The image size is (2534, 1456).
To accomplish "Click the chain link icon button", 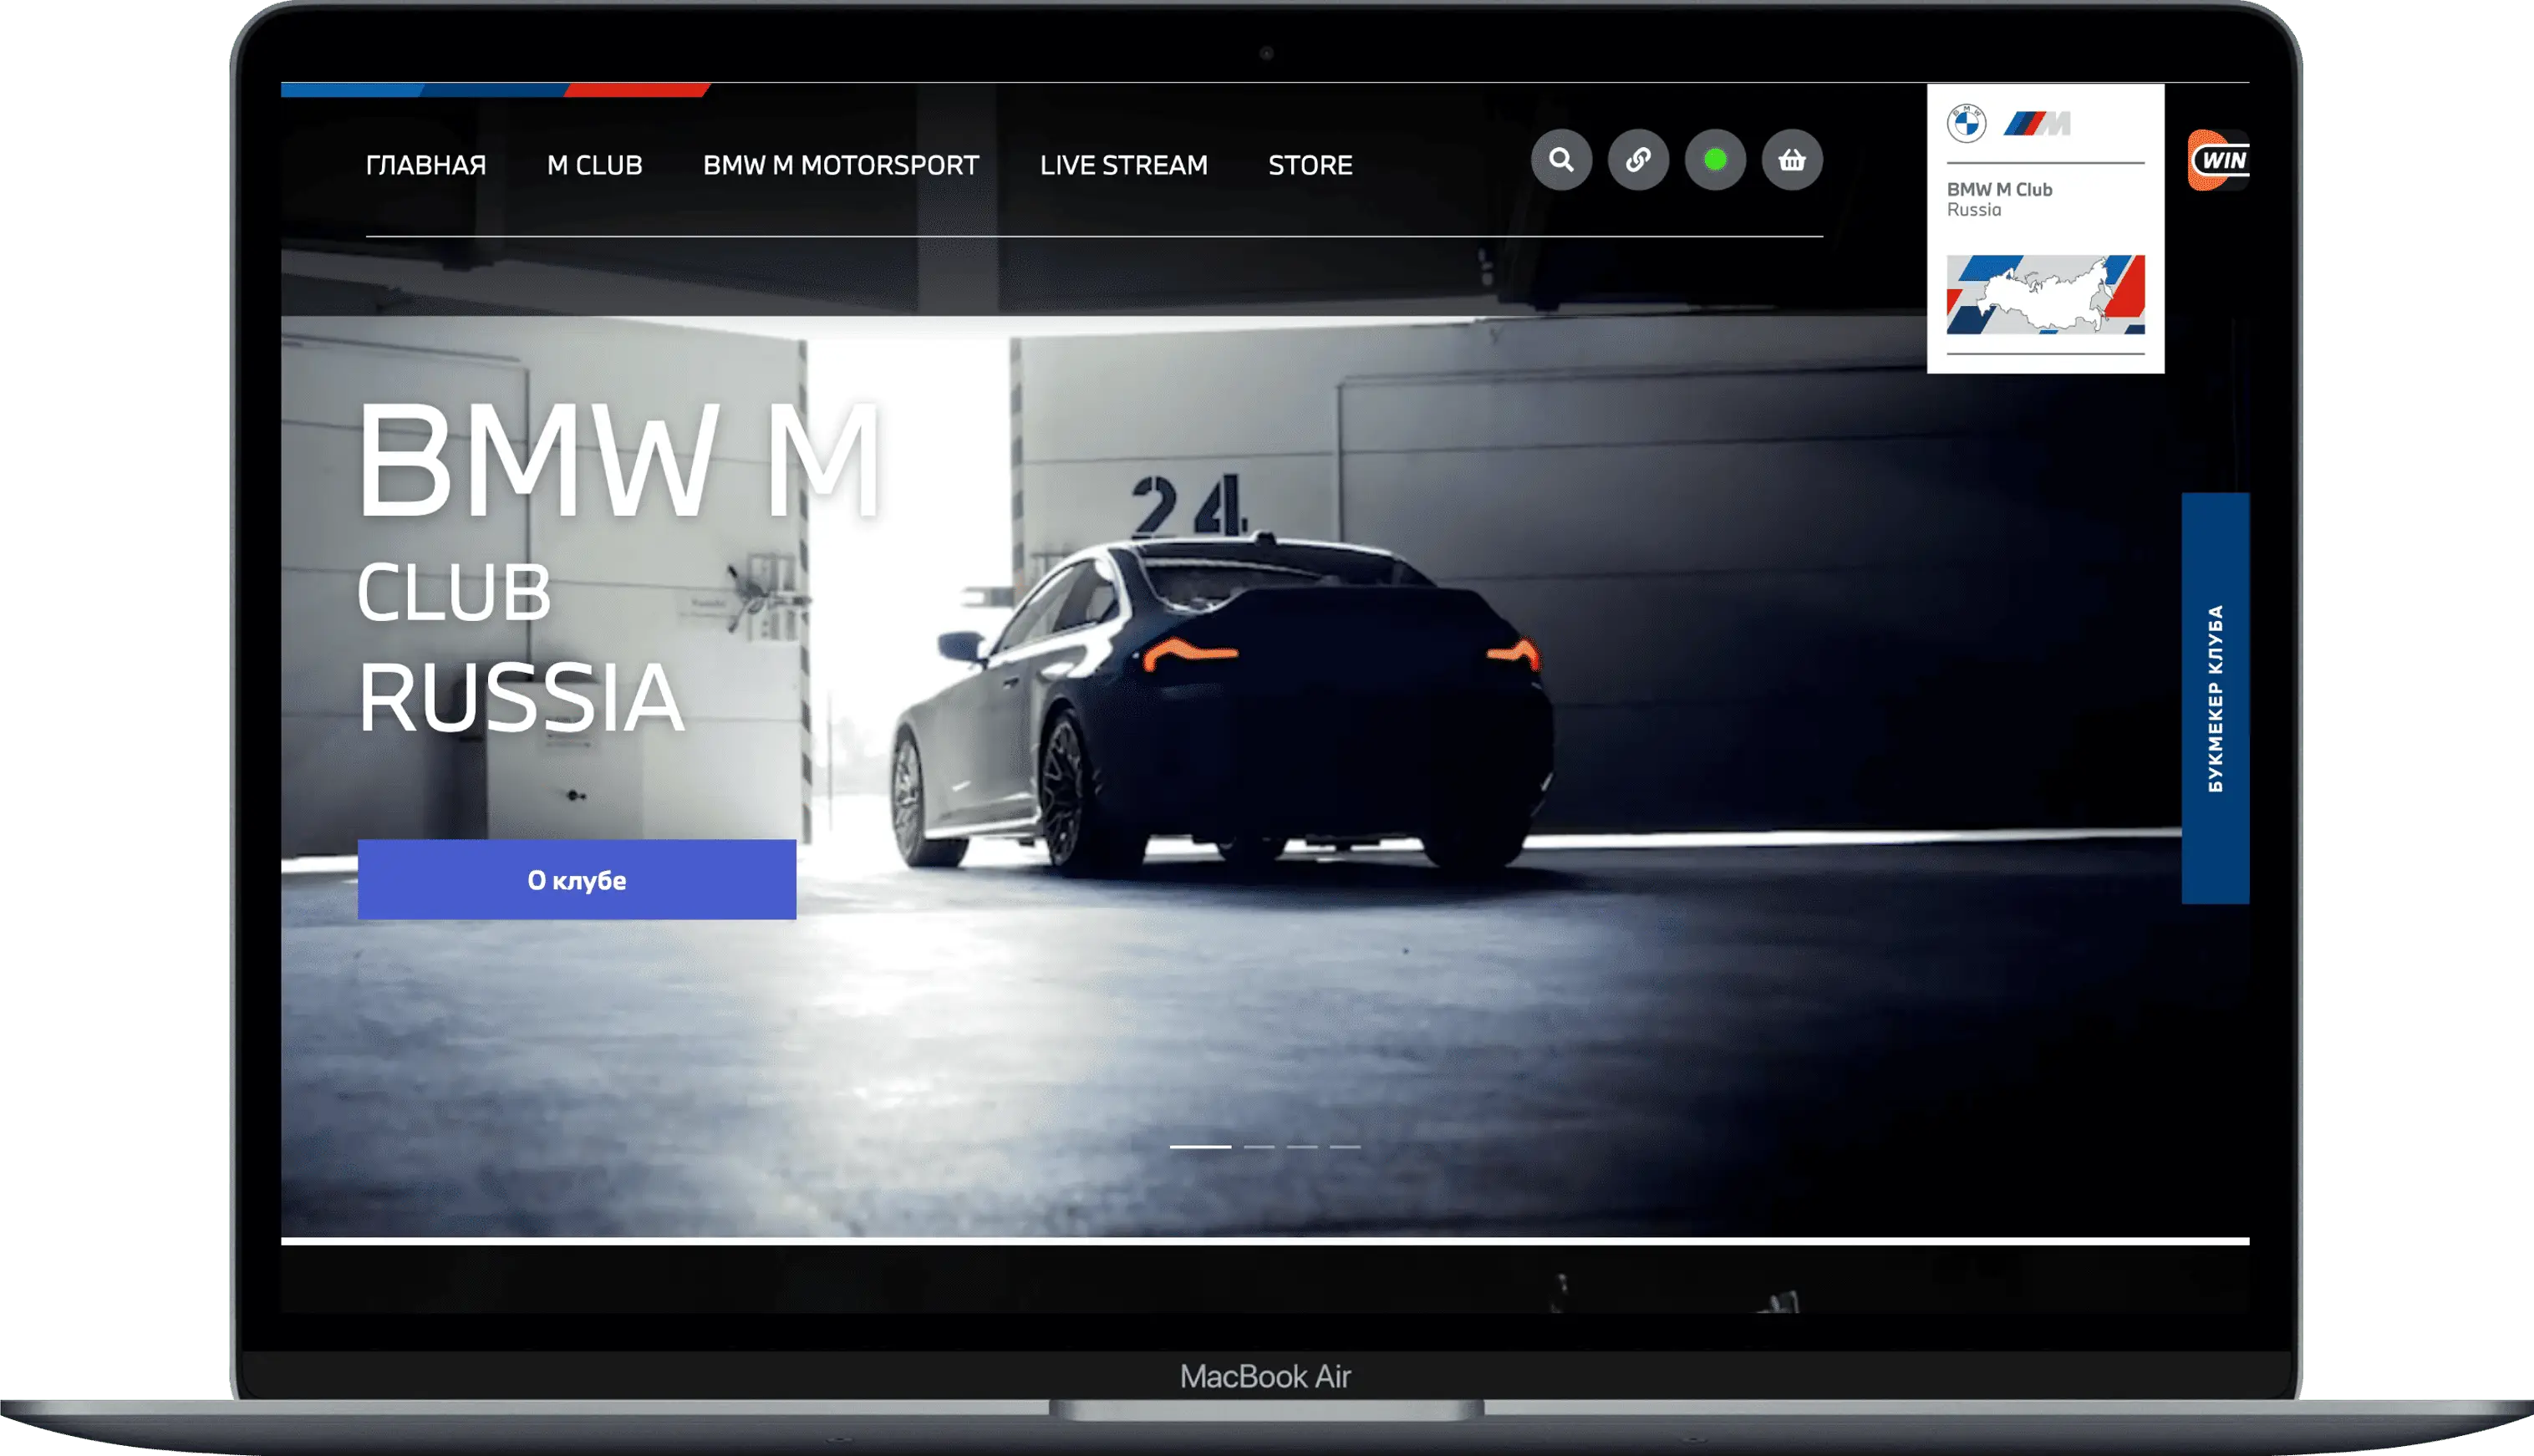I will (1638, 160).
